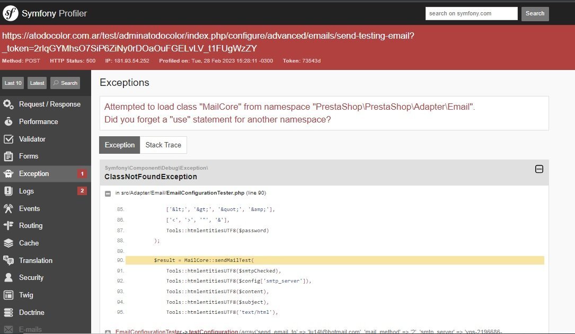Click the Cache layers icon
This screenshot has height=334, width=575.
[x=8, y=243]
